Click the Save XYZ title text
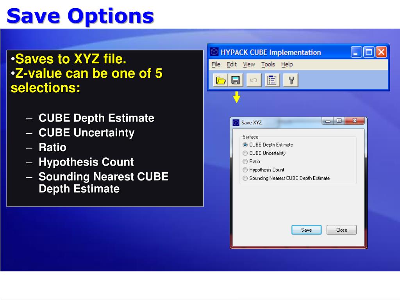The height and width of the screenshot is (300, 400). pos(251,123)
